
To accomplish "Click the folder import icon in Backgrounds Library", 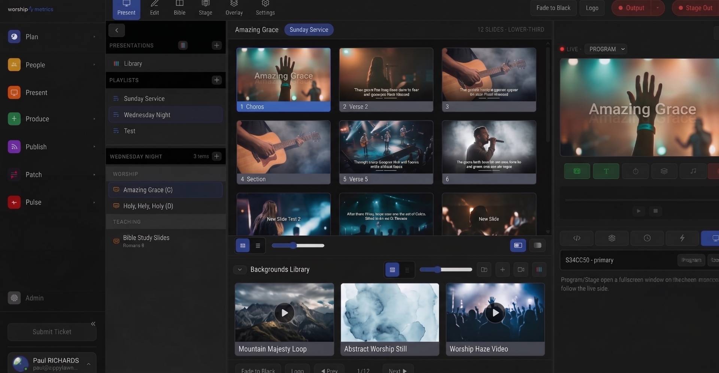I will click(484, 270).
